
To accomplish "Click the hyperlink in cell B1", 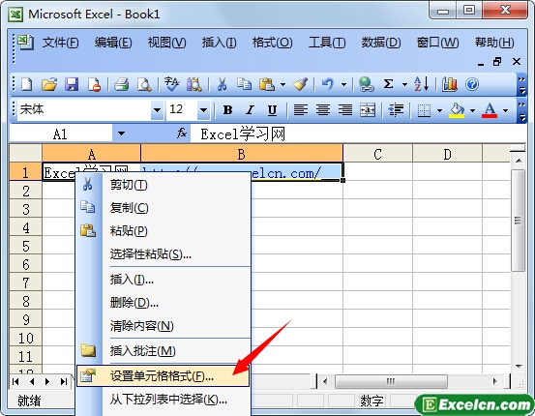I will [x=286, y=173].
